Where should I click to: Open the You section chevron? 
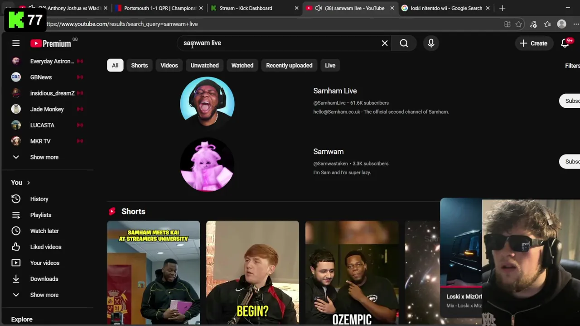click(x=28, y=182)
